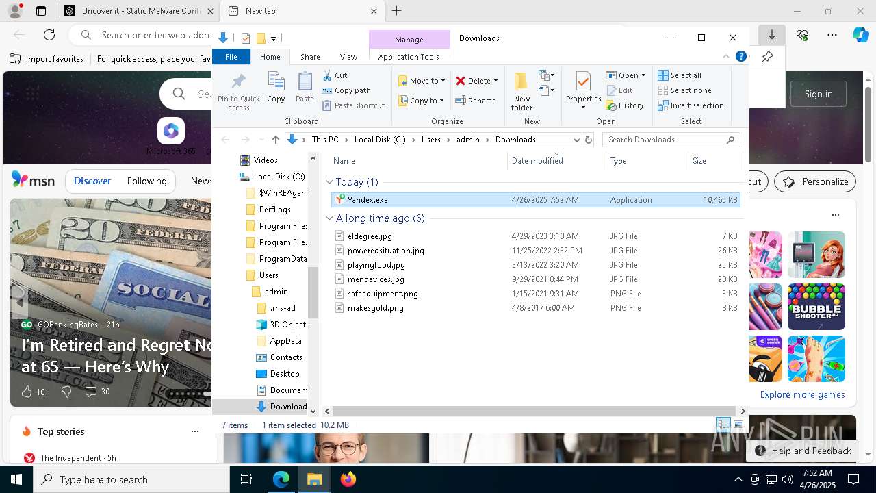Switch to Following tab on MSN

pyautogui.click(x=146, y=181)
